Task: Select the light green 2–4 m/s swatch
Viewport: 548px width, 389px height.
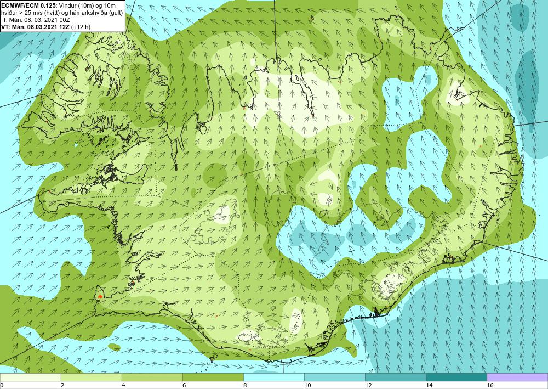Action: (91, 377)
